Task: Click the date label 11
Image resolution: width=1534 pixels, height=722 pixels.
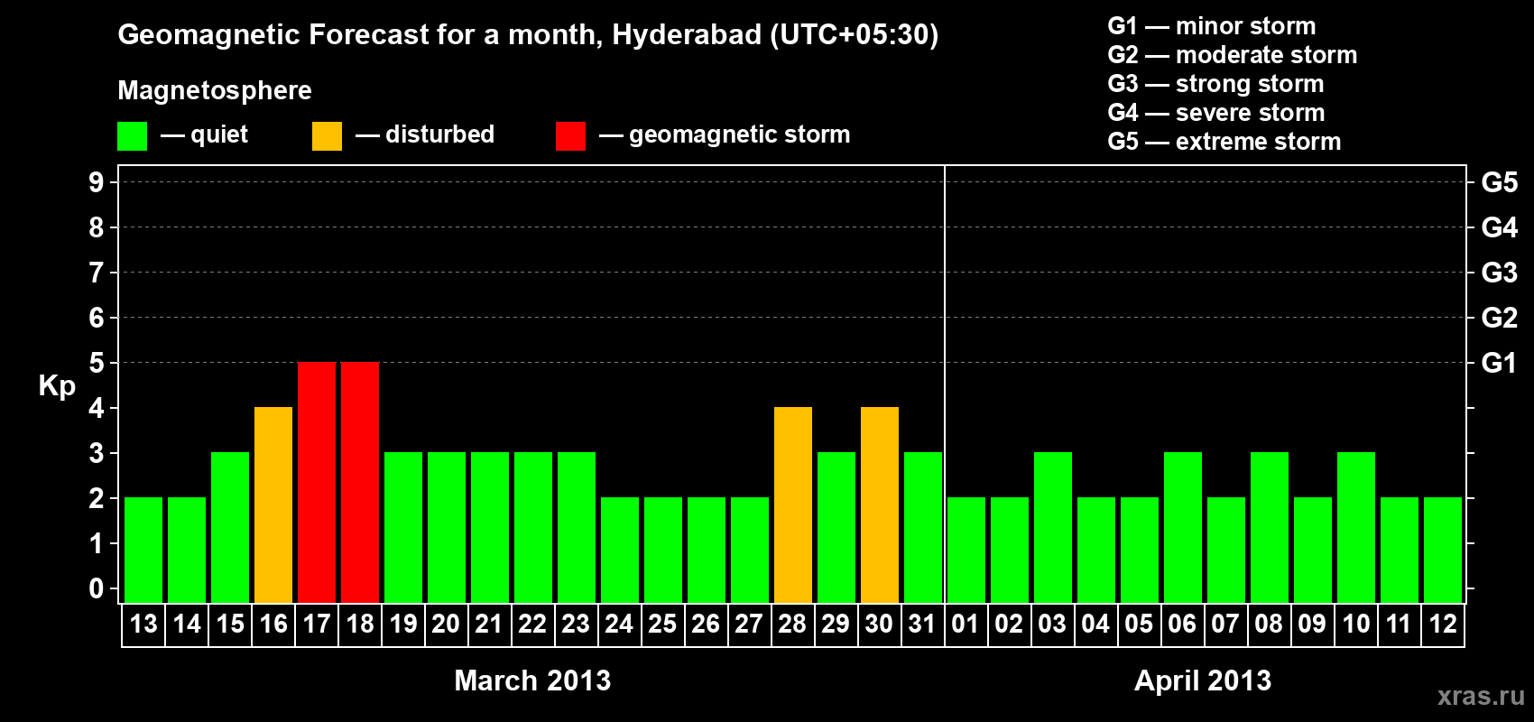Action: (1400, 624)
